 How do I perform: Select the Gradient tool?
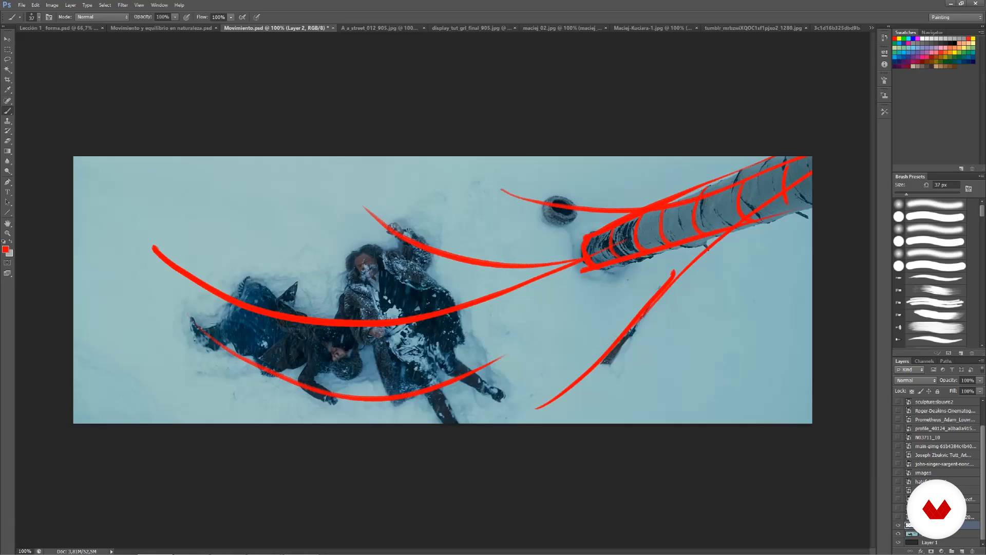tap(7, 151)
